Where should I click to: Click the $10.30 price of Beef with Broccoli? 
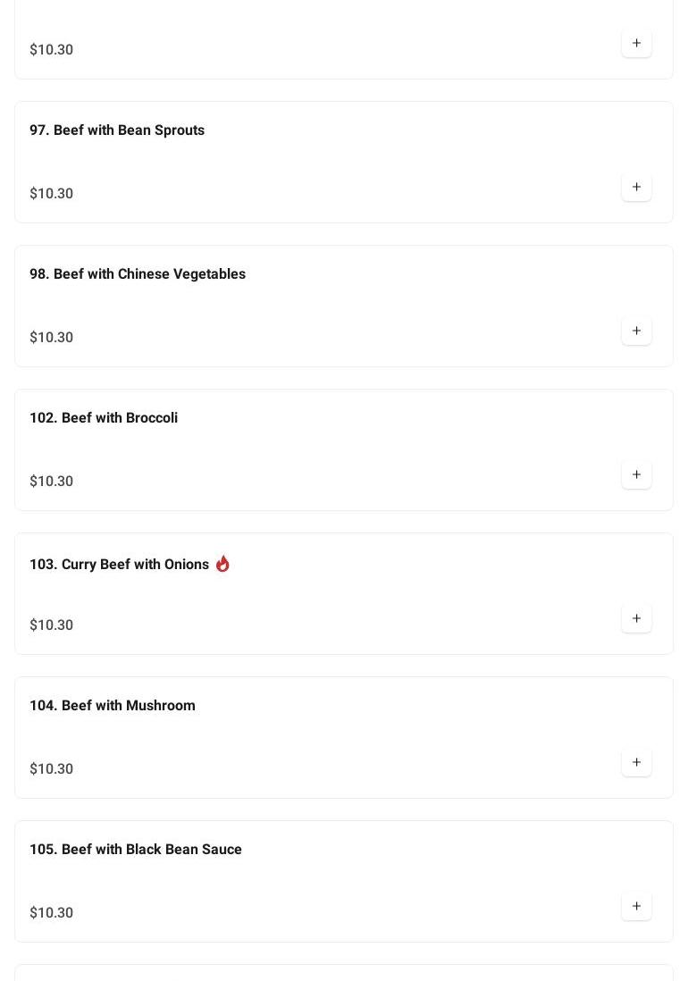pos(52,482)
